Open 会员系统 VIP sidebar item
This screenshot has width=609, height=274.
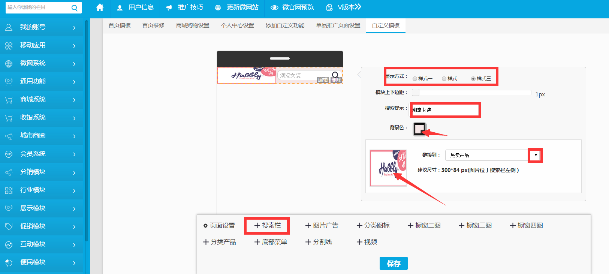(x=41, y=154)
